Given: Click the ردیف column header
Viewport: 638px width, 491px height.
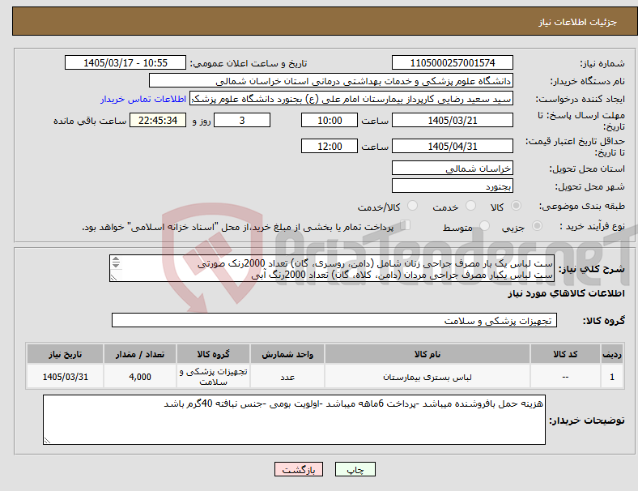Looking at the screenshot, I should (x=611, y=354).
